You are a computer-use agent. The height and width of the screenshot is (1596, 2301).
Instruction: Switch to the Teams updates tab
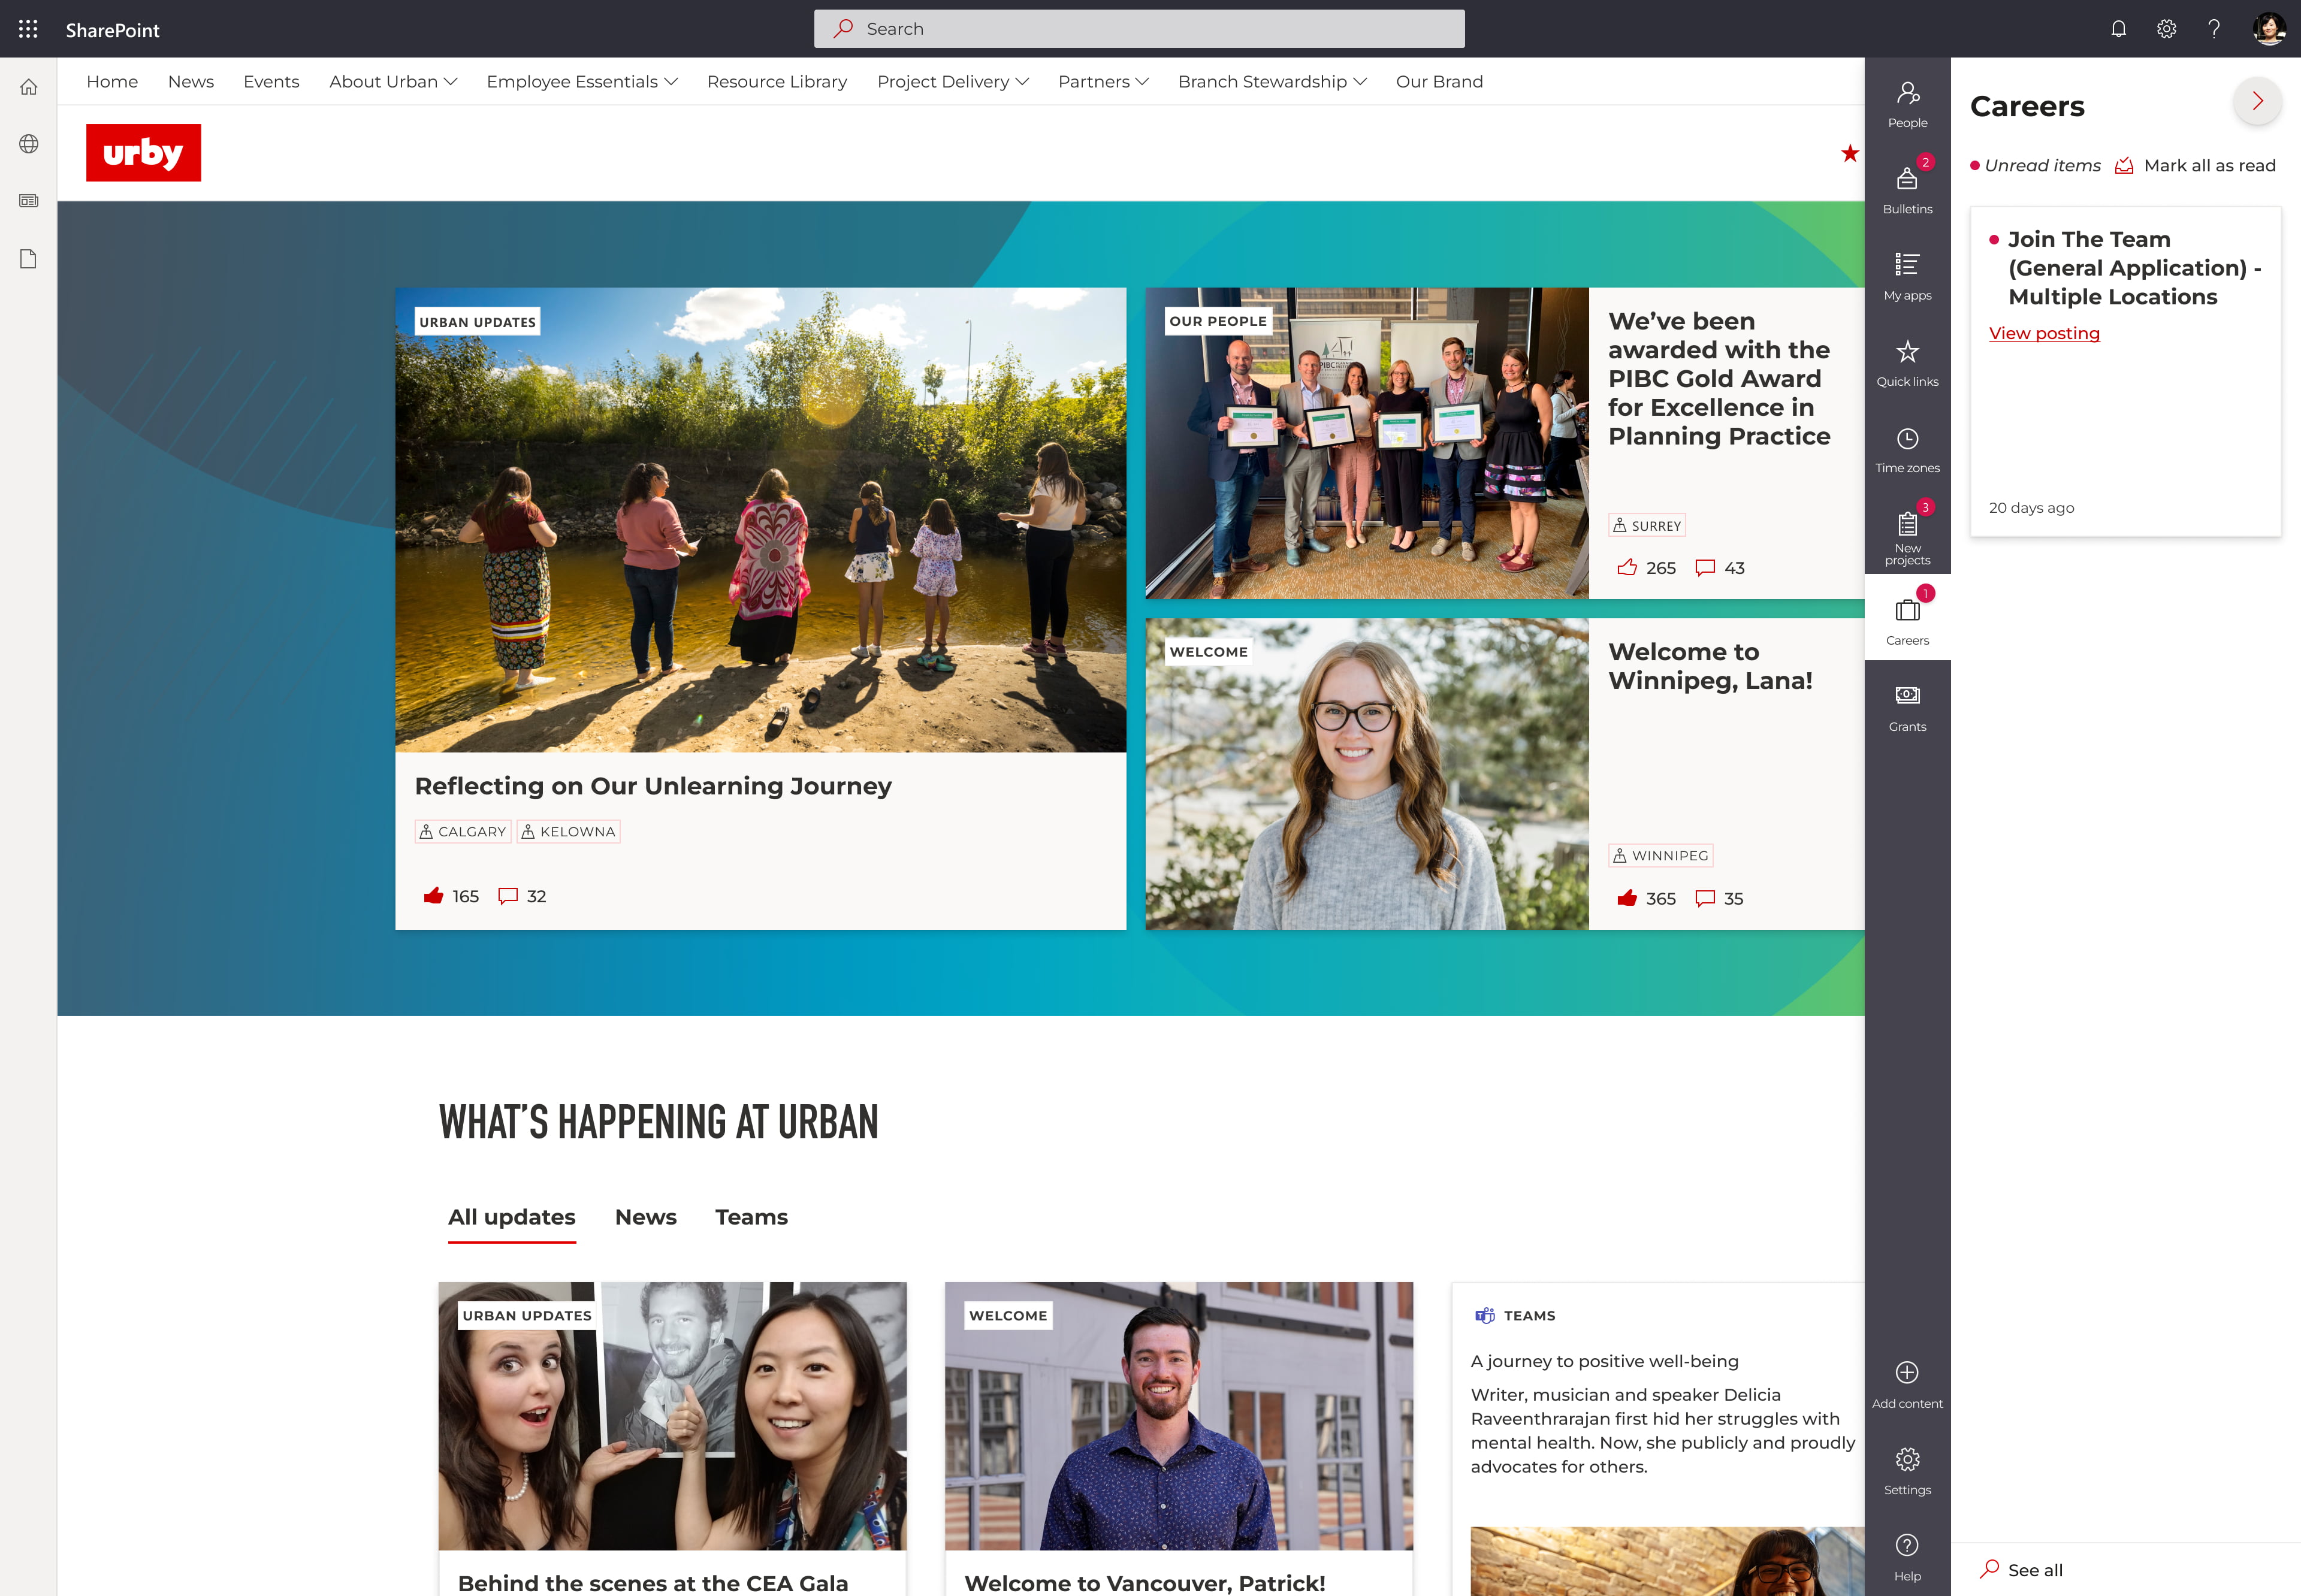pos(751,1217)
